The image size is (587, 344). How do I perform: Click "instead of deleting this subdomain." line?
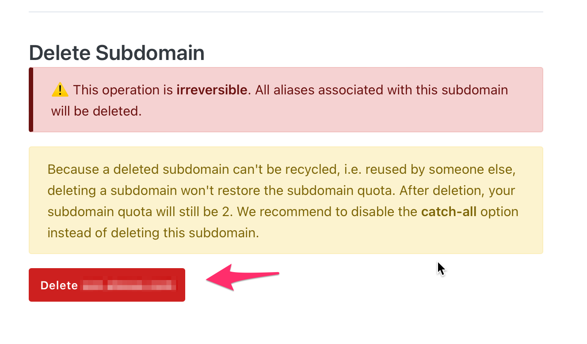(153, 233)
